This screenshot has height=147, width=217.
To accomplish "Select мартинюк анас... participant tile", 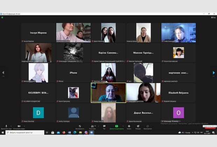I will (x=178, y=73).
